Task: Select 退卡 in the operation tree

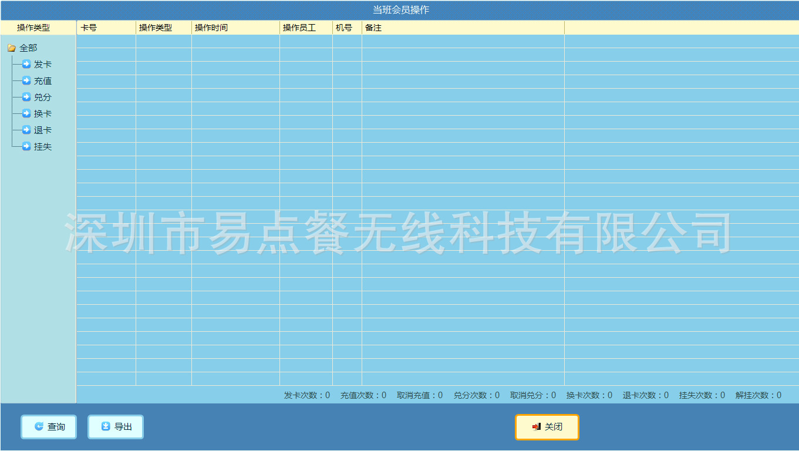Action: click(43, 130)
